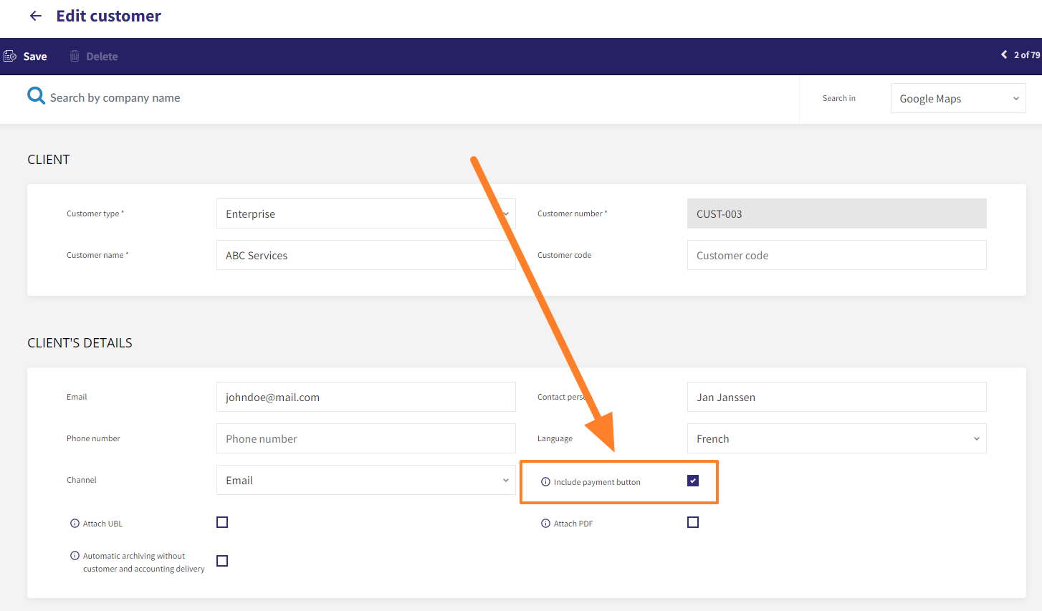Open the Language dropdown set to French
The height and width of the screenshot is (611, 1042).
coord(836,438)
